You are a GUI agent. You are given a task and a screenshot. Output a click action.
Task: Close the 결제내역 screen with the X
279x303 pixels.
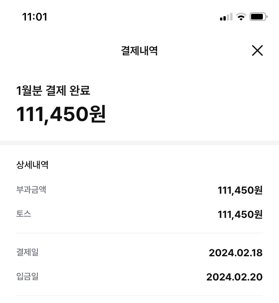click(x=257, y=51)
